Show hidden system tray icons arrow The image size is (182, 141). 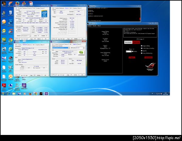pos(155,94)
